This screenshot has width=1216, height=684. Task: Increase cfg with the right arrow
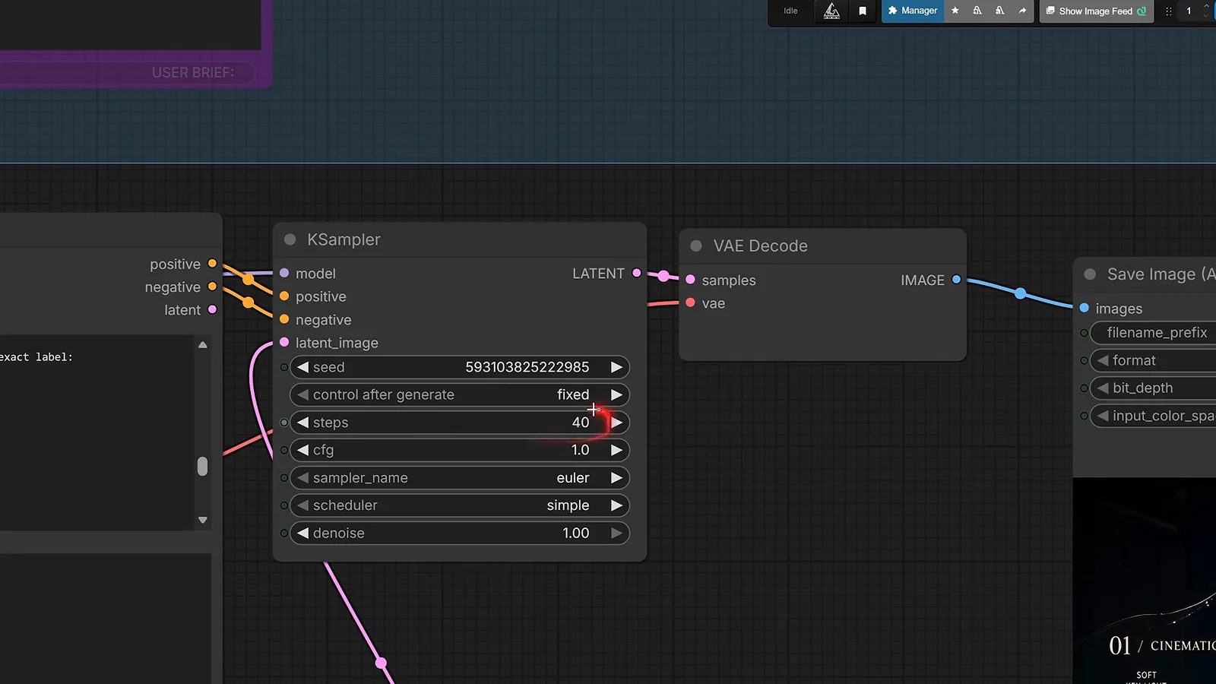616,450
